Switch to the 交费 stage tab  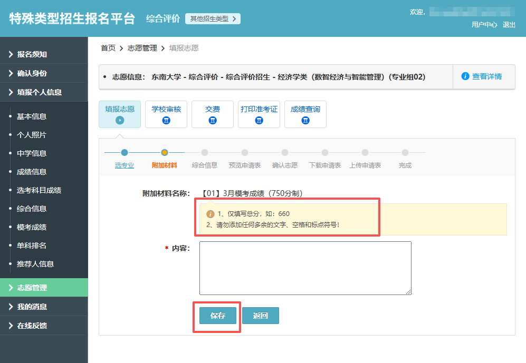pos(212,114)
